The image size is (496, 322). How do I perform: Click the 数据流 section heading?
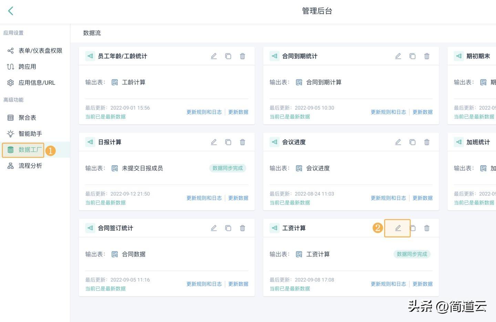point(92,33)
